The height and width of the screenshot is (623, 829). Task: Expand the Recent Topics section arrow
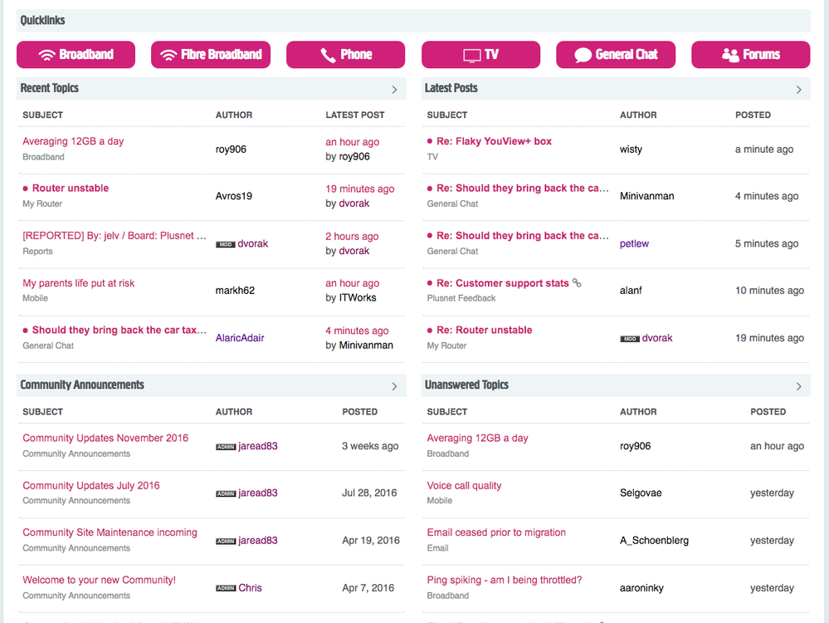[394, 88]
